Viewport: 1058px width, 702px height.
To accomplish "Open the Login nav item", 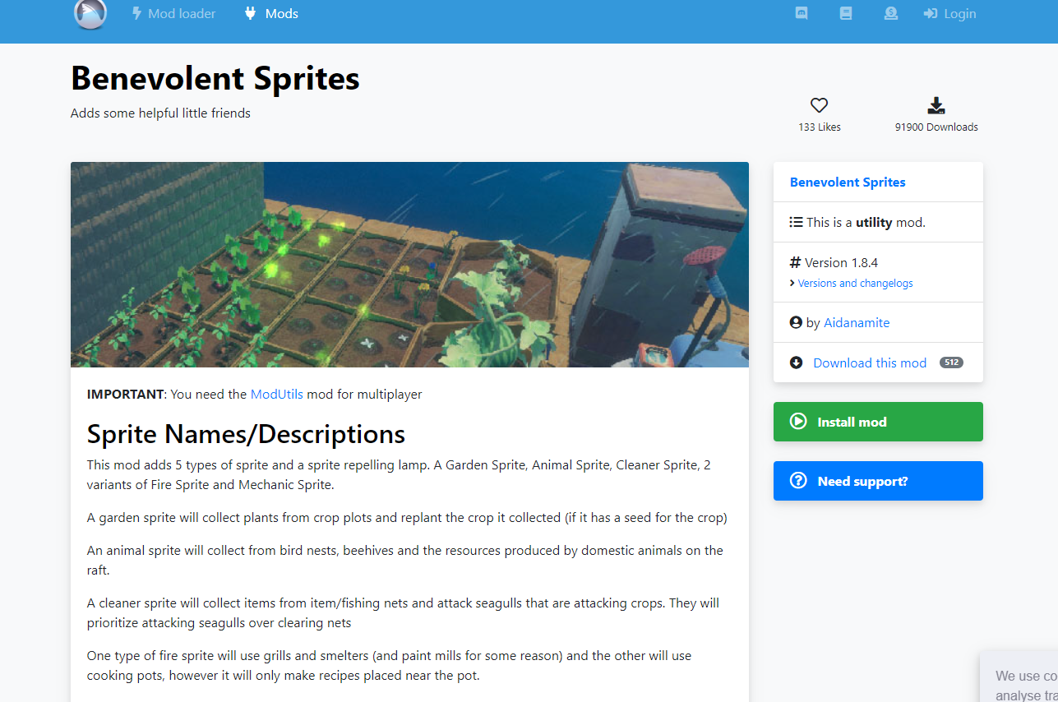I will point(949,13).
